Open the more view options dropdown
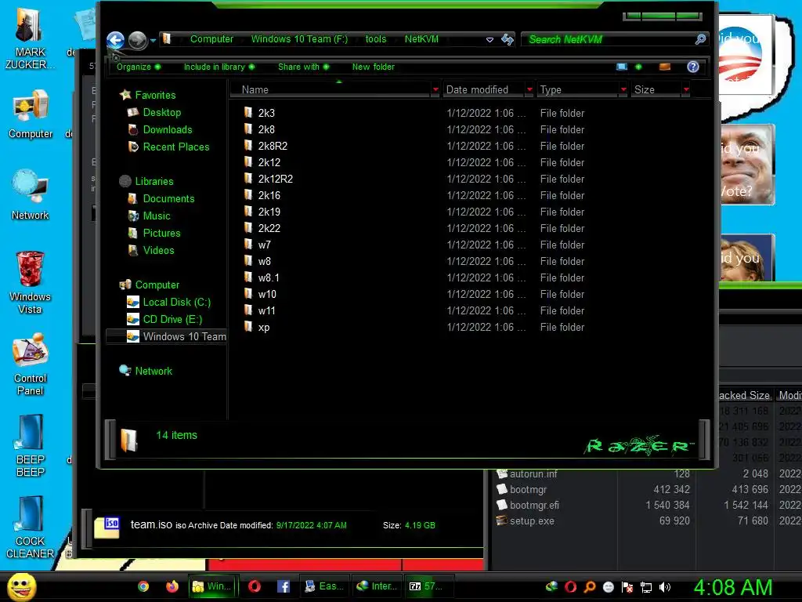802x602 pixels. pyautogui.click(x=638, y=67)
